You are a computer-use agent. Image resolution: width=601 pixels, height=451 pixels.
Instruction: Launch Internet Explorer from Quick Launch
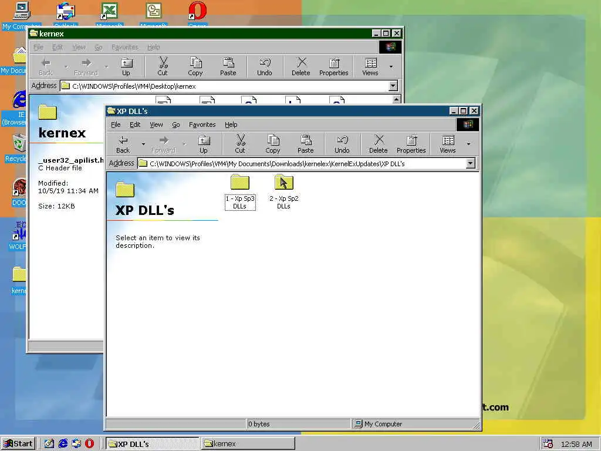(62, 444)
